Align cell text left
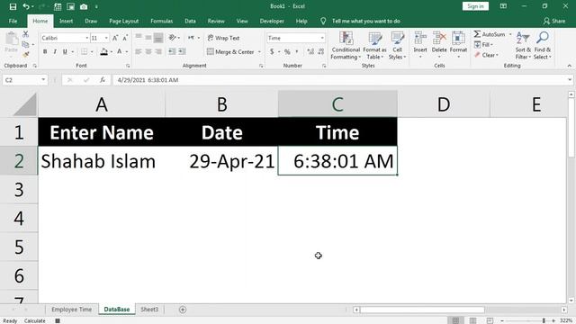 [139, 52]
